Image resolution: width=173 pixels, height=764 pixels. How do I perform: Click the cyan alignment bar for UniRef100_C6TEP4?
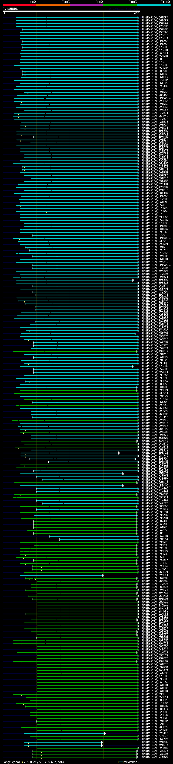tap(78, 18)
